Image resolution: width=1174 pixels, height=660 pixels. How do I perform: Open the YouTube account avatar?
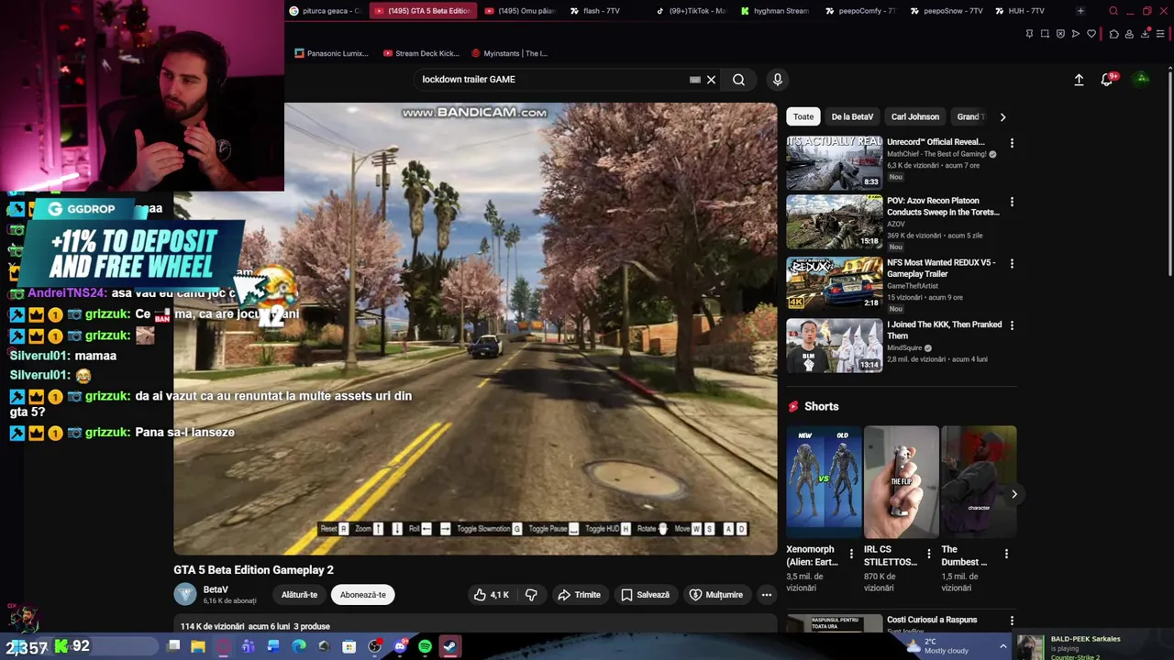(x=1142, y=79)
